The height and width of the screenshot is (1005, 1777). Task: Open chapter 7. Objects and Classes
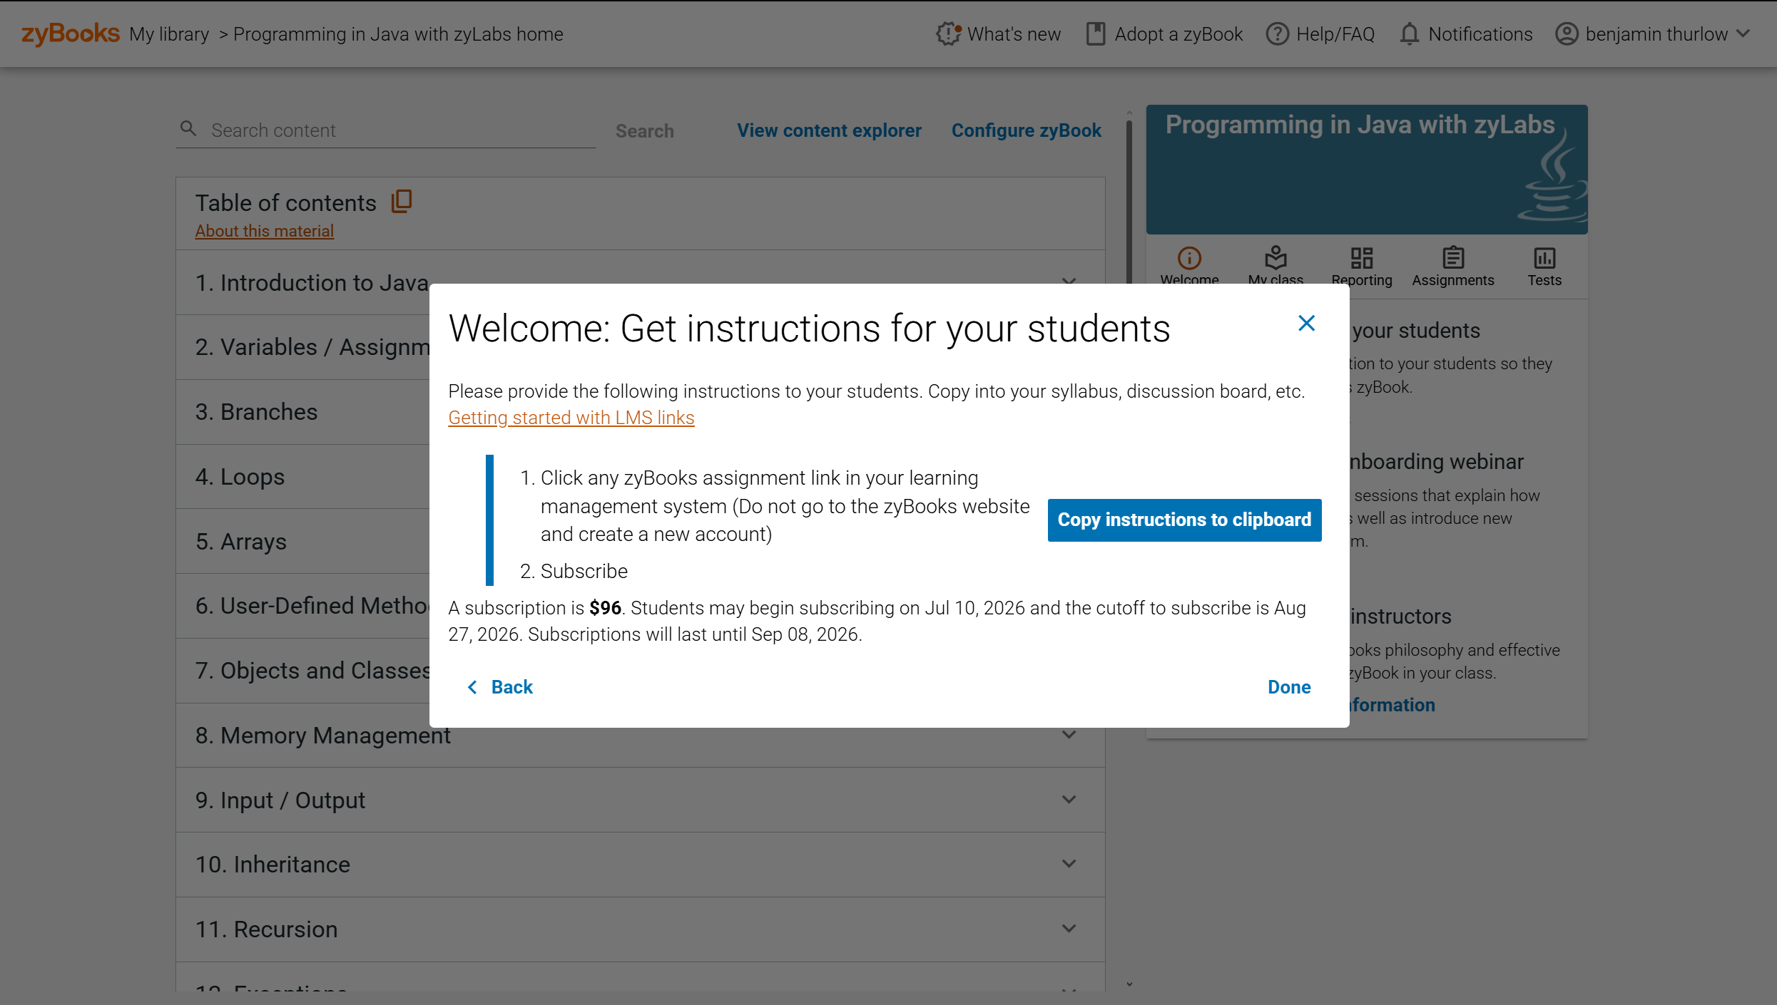tap(312, 671)
